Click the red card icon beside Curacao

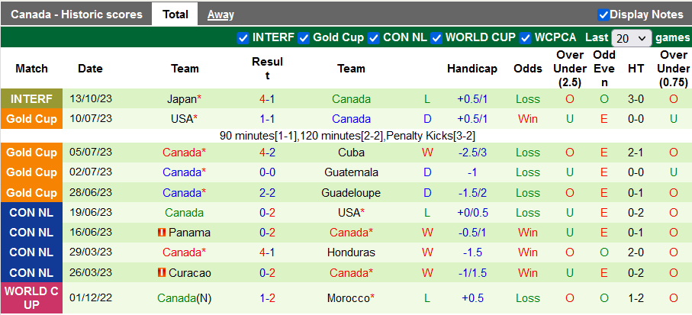[162, 272]
